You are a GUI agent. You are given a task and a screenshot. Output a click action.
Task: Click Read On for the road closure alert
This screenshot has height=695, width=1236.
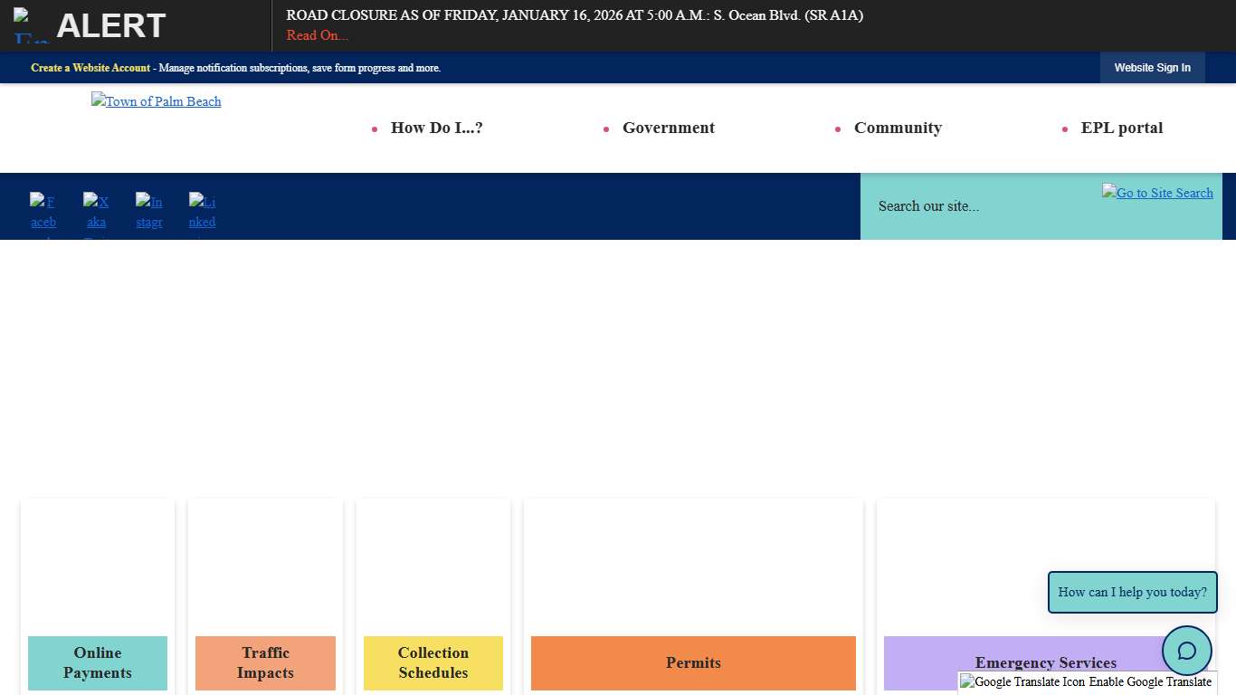click(317, 35)
